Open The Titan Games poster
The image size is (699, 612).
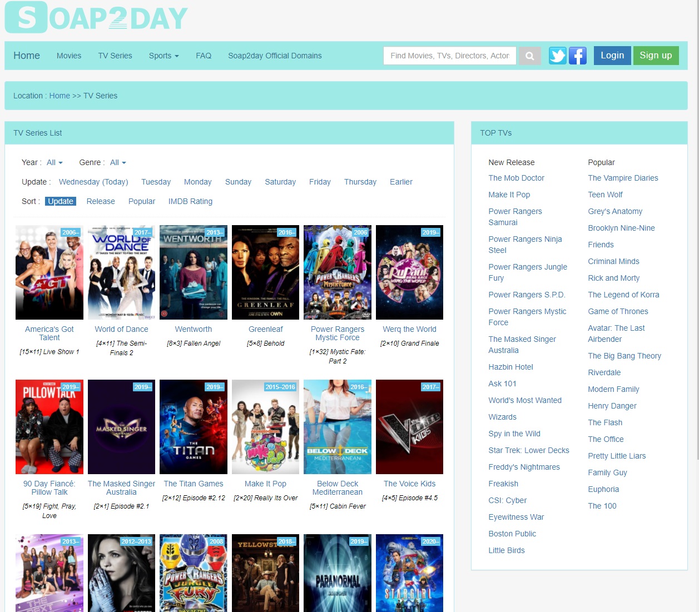[194, 427]
